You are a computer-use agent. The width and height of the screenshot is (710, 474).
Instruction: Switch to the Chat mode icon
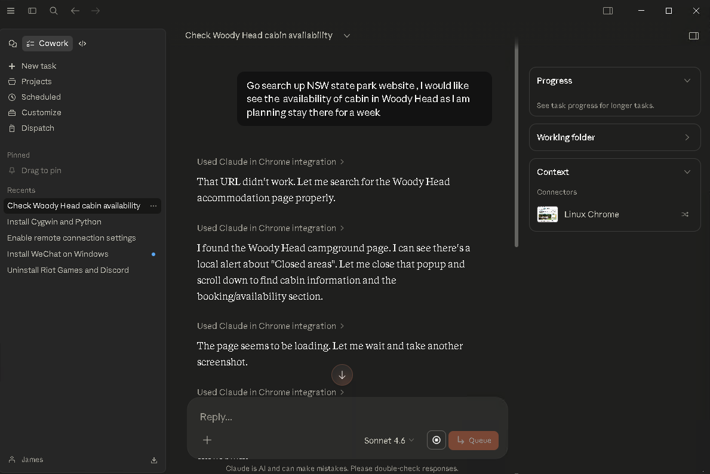point(13,44)
